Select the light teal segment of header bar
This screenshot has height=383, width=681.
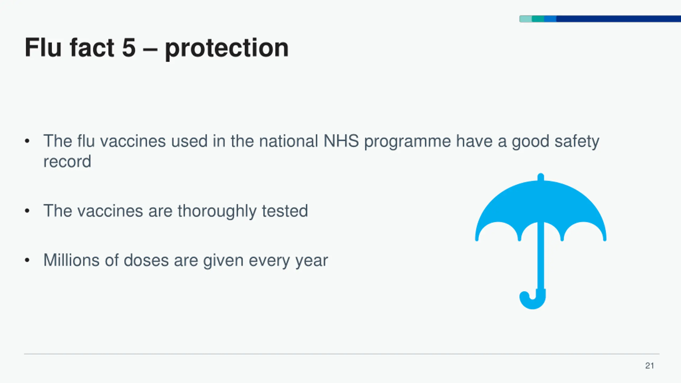[526, 19]
